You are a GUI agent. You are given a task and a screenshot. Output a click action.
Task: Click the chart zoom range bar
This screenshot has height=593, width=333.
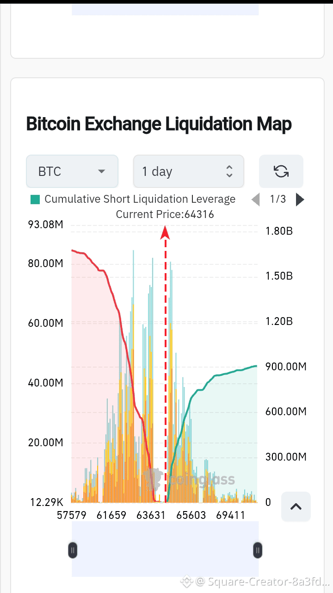pos(165,549)
